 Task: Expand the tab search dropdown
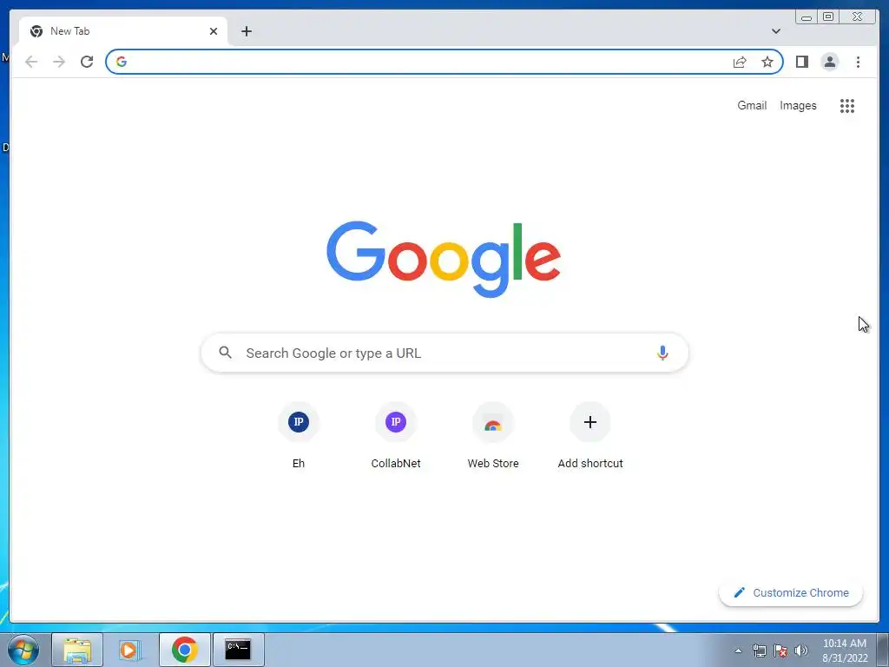(x=775, y=31)
